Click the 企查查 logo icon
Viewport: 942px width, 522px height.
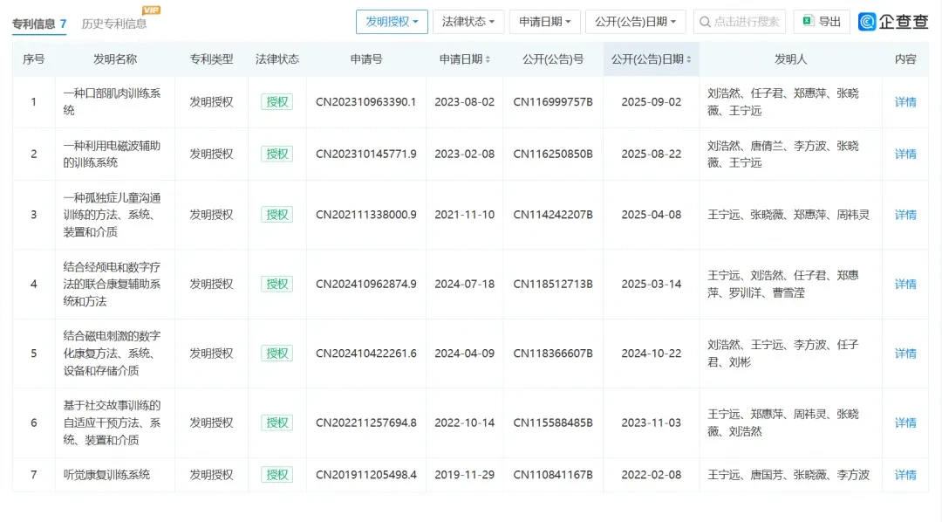(x=866, y=22)
